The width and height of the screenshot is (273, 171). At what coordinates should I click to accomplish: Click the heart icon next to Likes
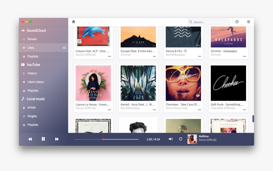pyautogui.click(x=24, y=48)
